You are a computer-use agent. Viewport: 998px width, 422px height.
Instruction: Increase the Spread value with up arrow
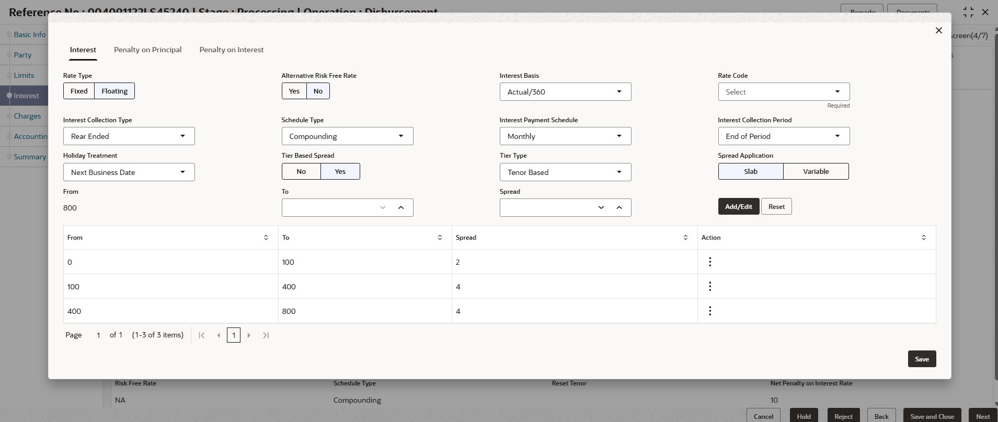[619, 207]
